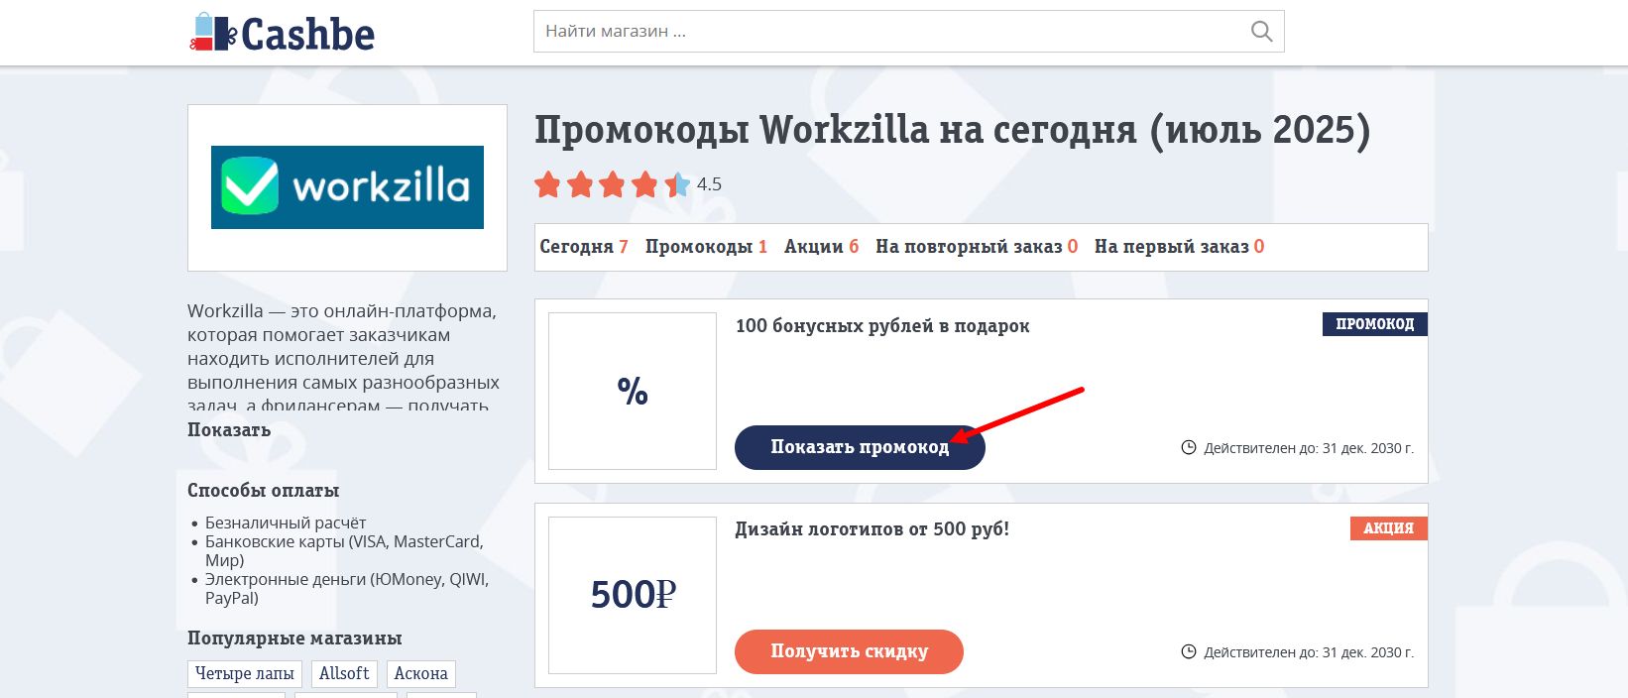Image resolution: width=1628 pixels, height=698 pixels.
Task: Click the "Банковские карты (VISA, MasterCard, Мир)" item
Action: point(344,551)
